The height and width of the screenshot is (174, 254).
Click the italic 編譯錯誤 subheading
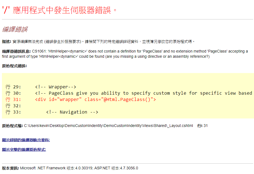(x=15, y=30)
